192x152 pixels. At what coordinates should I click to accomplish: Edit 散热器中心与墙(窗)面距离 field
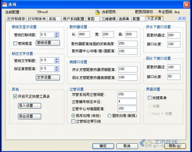128,51
